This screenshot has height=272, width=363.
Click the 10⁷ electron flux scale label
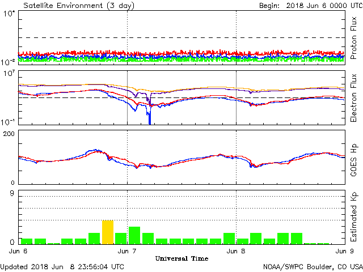click(x=9, y=74)
